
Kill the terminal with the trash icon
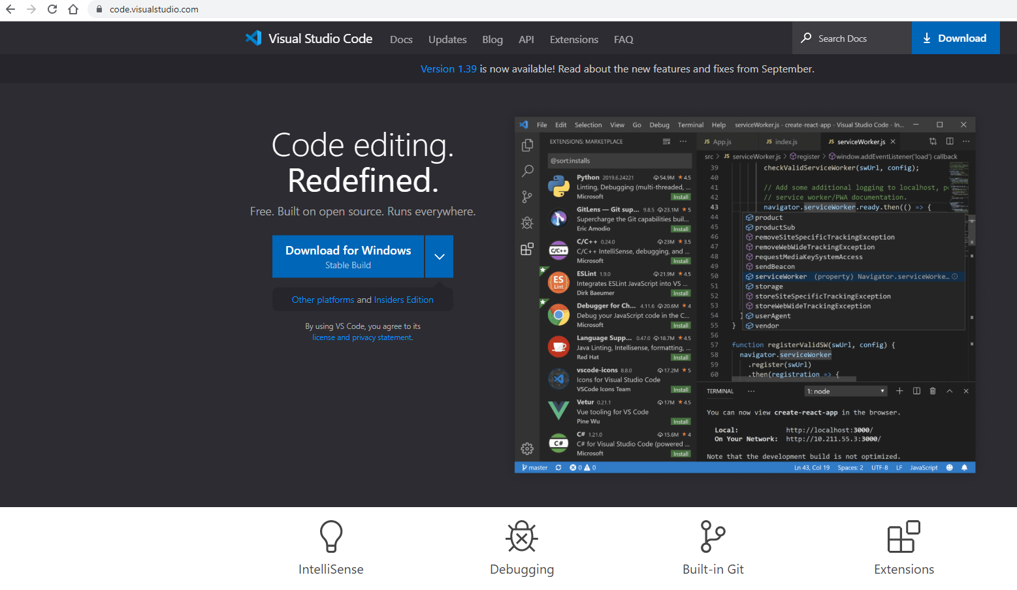tap(933, 391)
